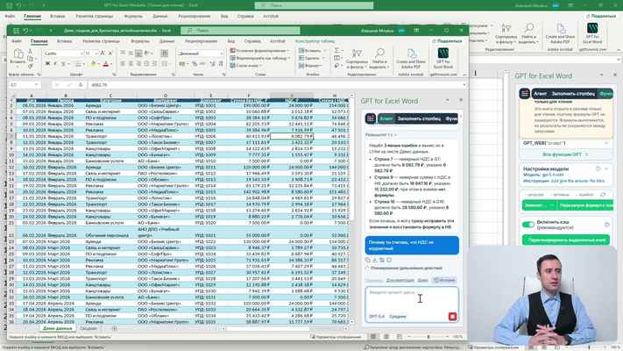Select Агент tab in back GPT panel
This screenshot has height=351, width=623.
click(540, 94)
